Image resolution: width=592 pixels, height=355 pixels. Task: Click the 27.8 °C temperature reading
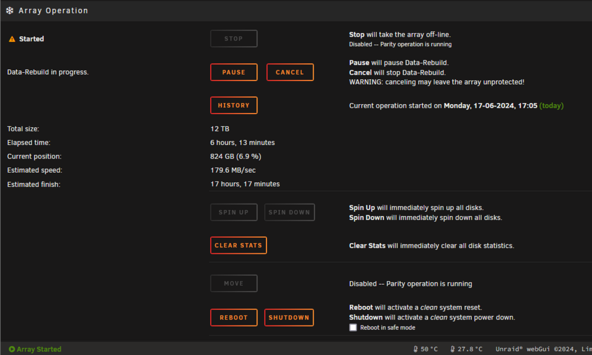tap(470, 349)
